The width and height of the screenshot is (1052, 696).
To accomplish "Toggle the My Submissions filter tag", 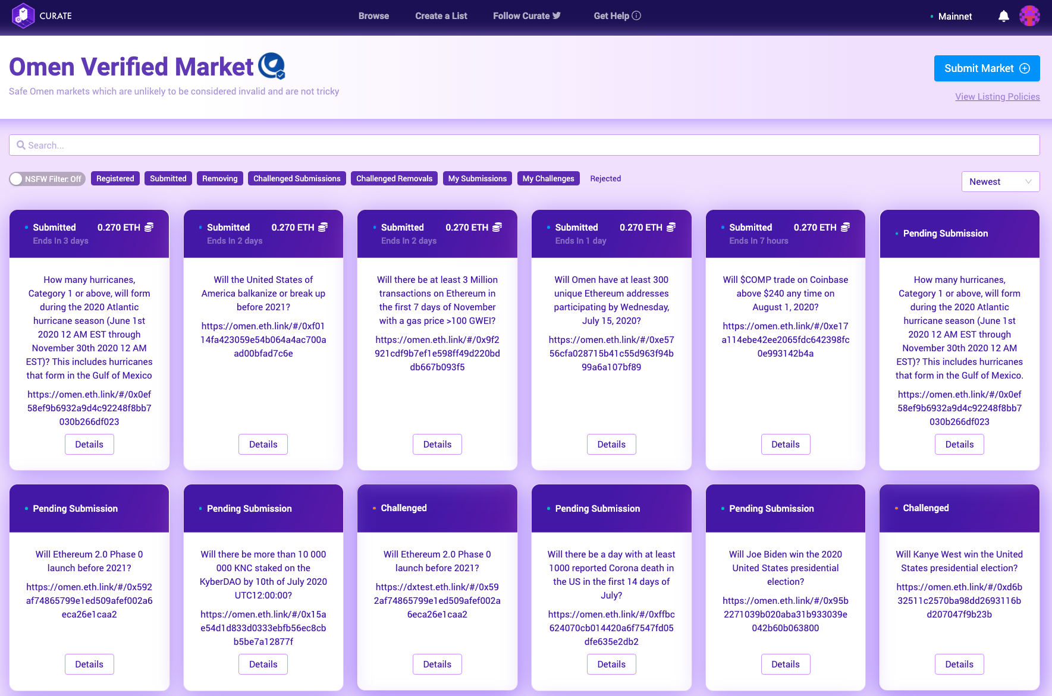I will [x=478, y=178].
